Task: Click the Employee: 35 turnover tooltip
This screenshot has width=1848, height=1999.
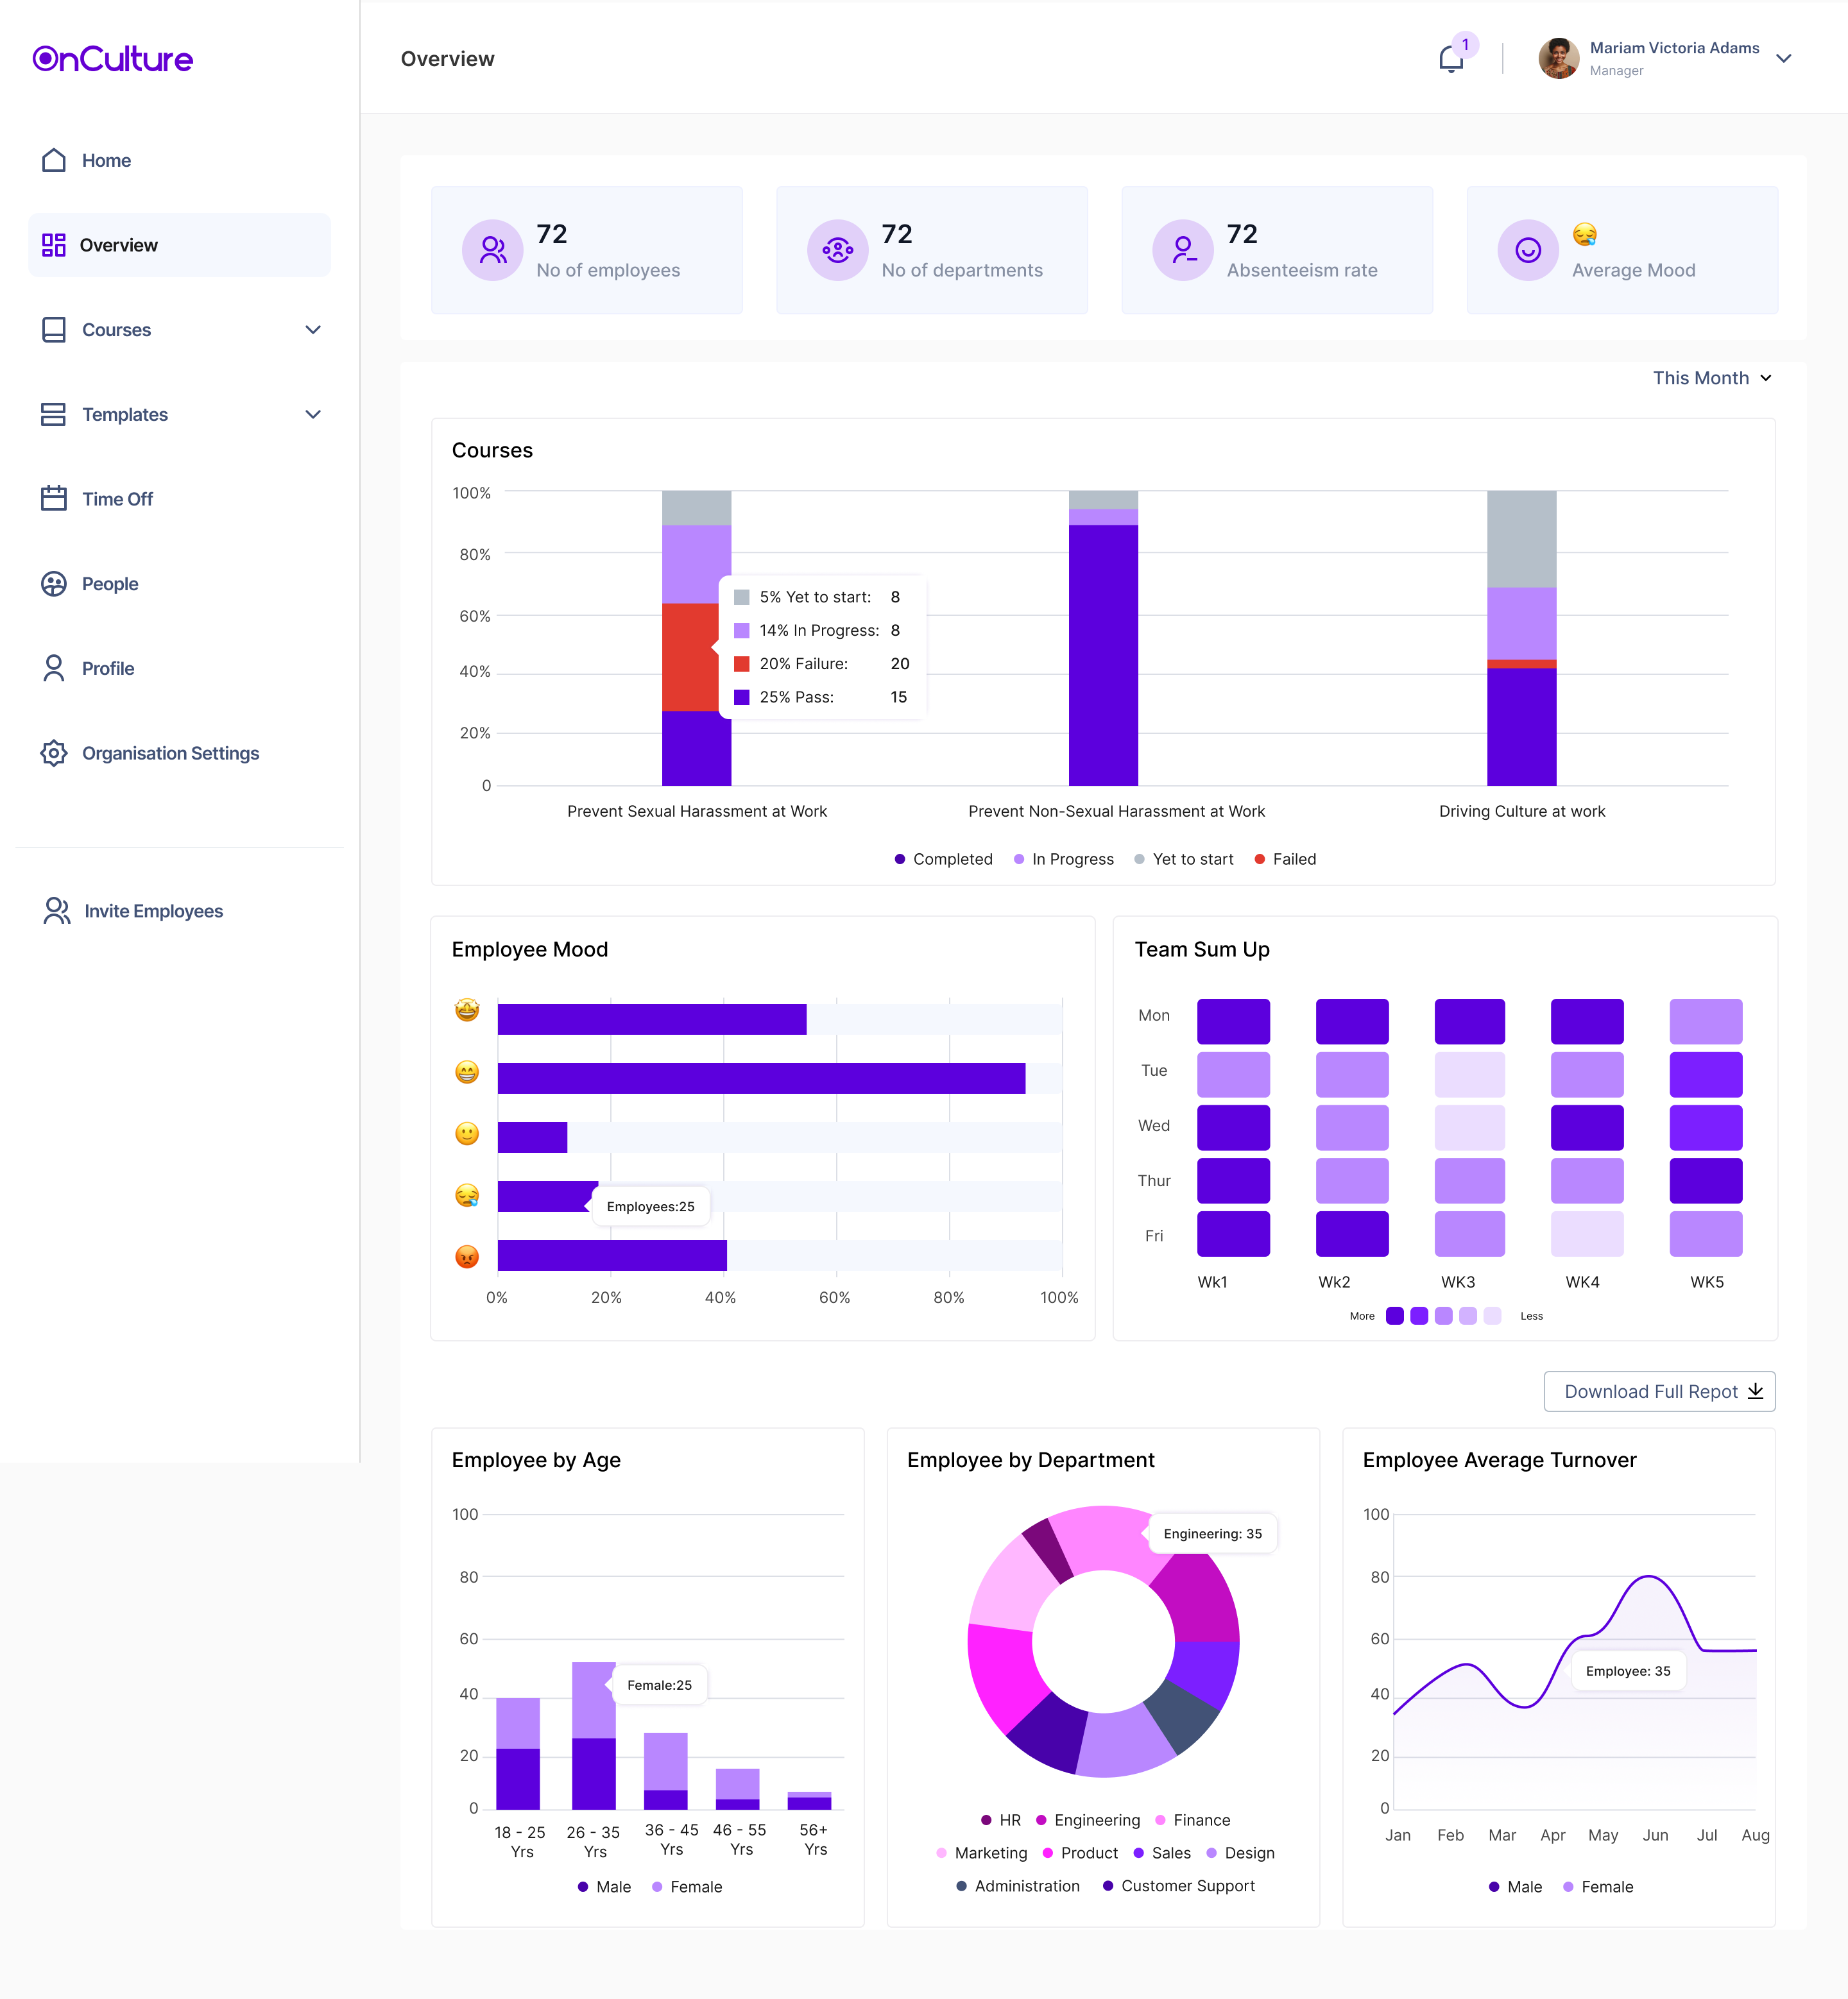Action: click(x=1628, y=1671)
